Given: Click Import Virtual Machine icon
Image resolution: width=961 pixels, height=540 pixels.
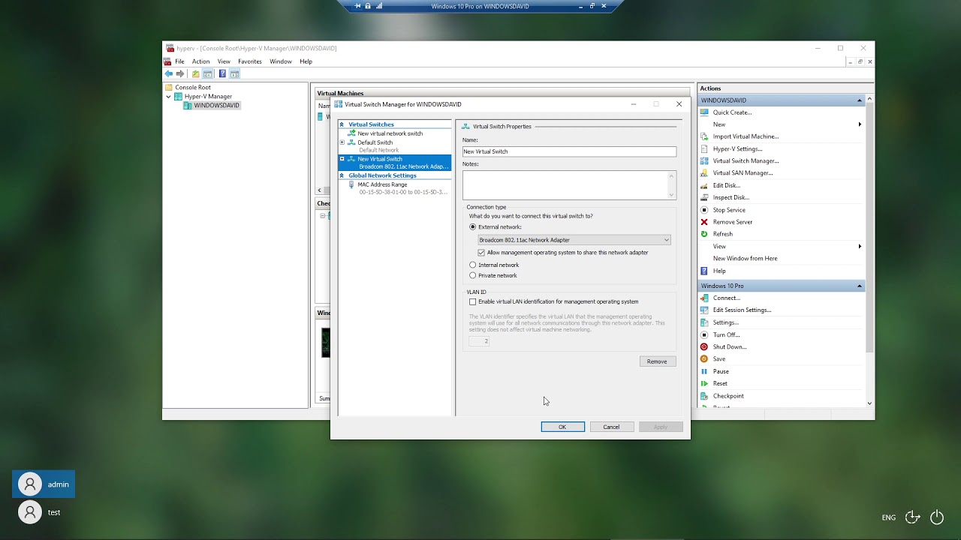Looking at the screenshot, I should 704,136.
